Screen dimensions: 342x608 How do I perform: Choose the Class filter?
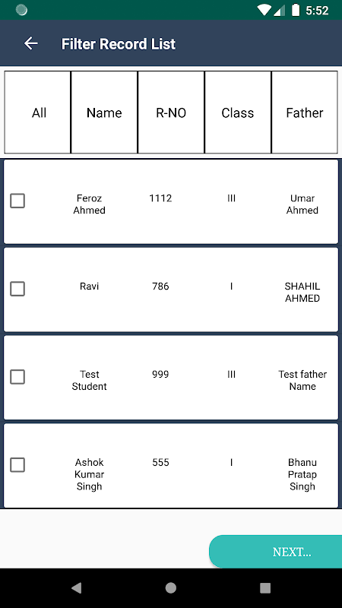click(x=238, y=112)
